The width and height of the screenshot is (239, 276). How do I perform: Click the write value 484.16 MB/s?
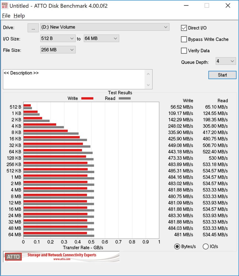181,177
